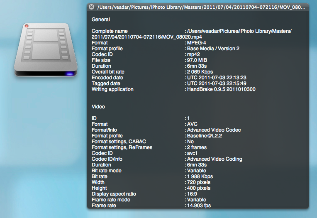Click the MOV_08020.mp4 file path line
This screenshot has height=218, width=317.
coord(147,37)
